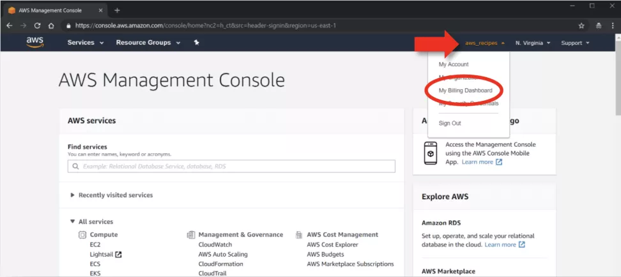Screen dimensions: 621x277
Task: Open the CloudTrail service link
Action: click(212, 273)
